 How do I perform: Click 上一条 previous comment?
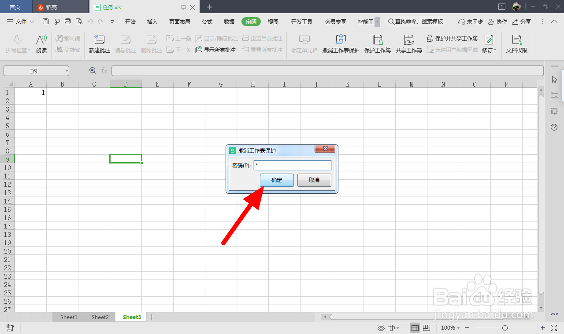[x=179, y=39]
